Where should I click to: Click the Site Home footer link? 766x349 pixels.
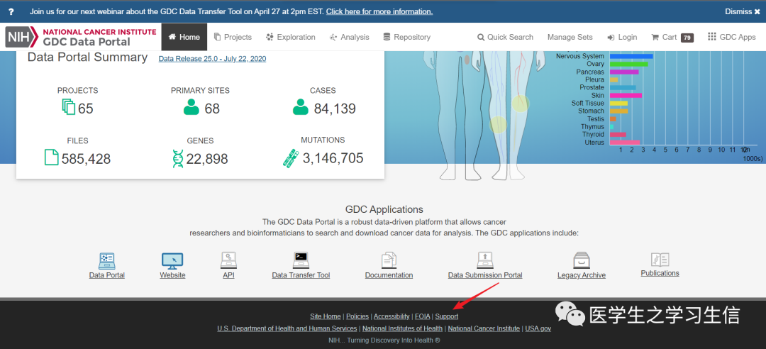(326, 316)
